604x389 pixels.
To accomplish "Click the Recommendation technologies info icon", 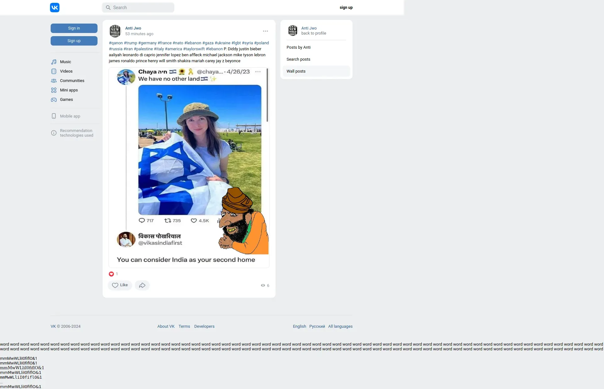I will 54,133.
